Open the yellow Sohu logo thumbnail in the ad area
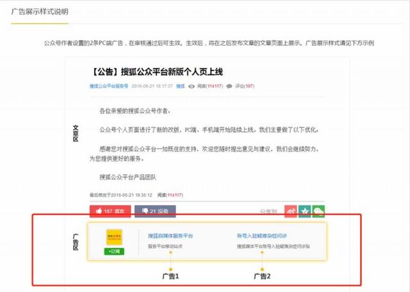This screenshot has width=410, height=292. click(114, 237)
